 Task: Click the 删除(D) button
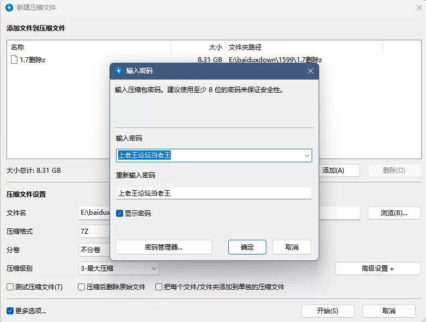pyautogui.click(x=394, y=171)
